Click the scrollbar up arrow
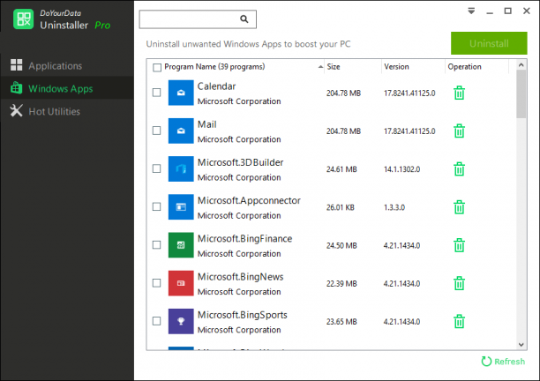Viewport: 540px width, 381px height. [521, 65]
